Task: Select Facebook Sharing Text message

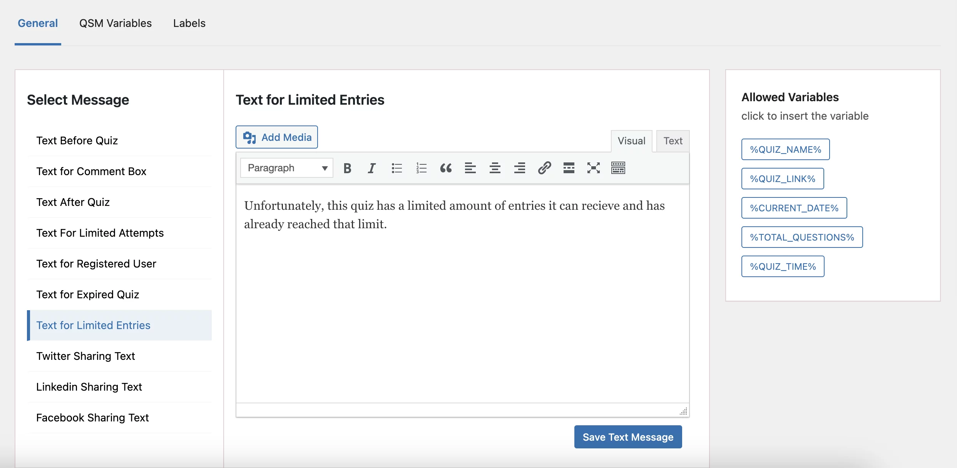Action: (119, 418)
